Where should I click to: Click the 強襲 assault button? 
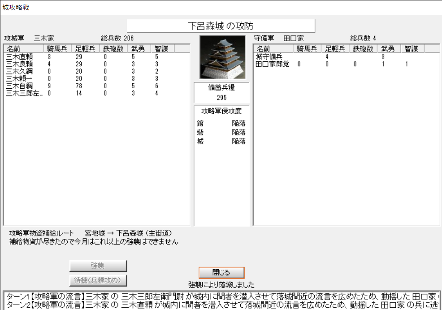[x=98, y=266]
